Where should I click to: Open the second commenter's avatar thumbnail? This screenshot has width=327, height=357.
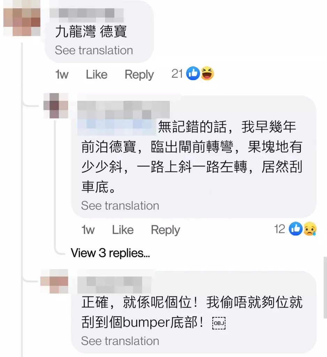56,106
